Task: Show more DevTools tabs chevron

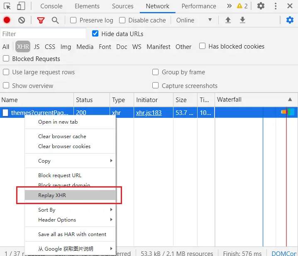Action: (229, 6)
